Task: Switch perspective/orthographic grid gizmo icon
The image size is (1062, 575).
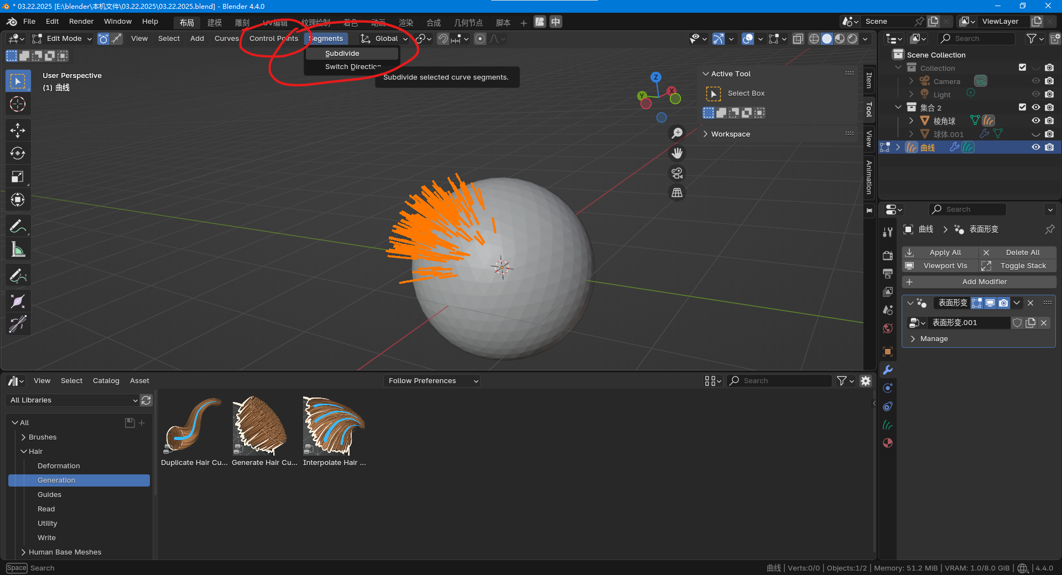Action: pos(677,193)
